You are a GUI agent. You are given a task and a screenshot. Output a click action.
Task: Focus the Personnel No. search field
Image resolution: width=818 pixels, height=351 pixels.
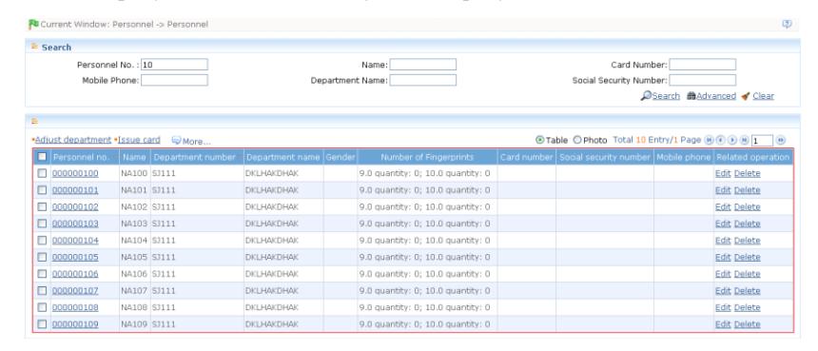coord(174,65)
